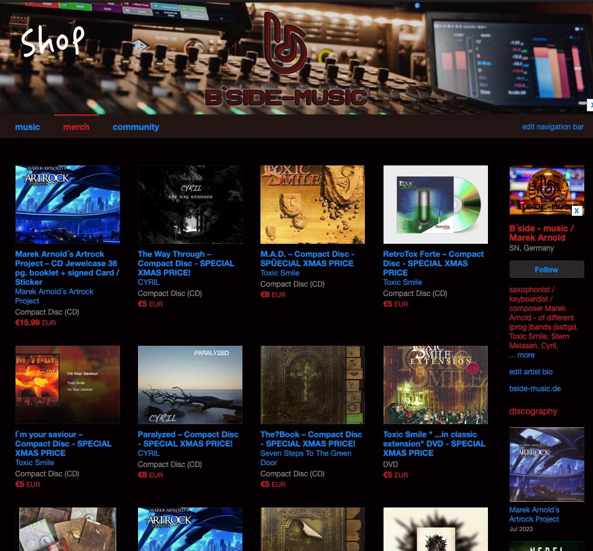Open the Paralyzed Compact Disc title link

(x=188, y=439)
